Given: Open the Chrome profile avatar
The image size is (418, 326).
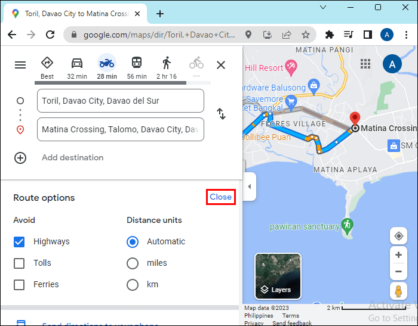Looking at the screenshot, I should [x=387, y=35].
